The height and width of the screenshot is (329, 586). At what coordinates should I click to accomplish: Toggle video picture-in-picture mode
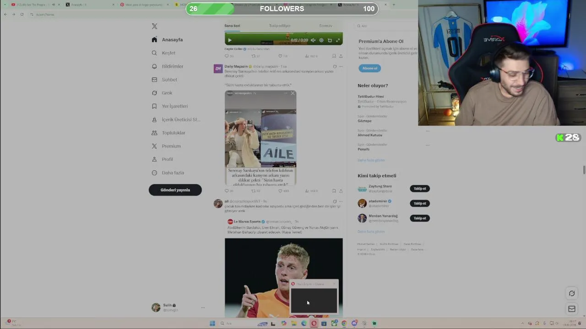click(x=330, y=40)
